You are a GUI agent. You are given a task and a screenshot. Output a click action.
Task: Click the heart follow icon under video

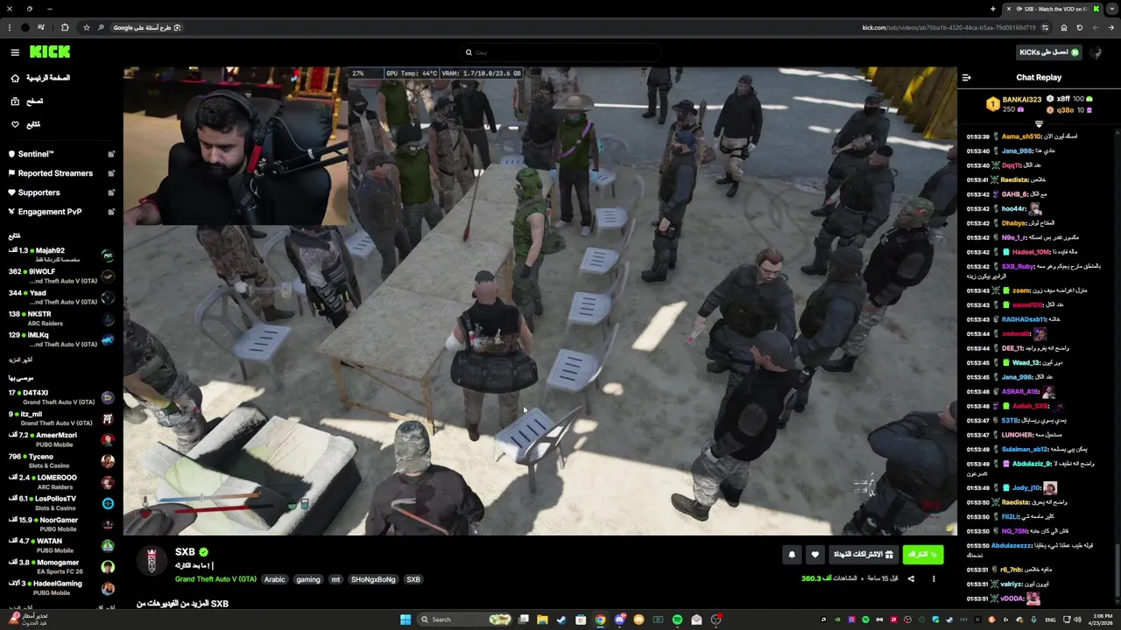814,555
